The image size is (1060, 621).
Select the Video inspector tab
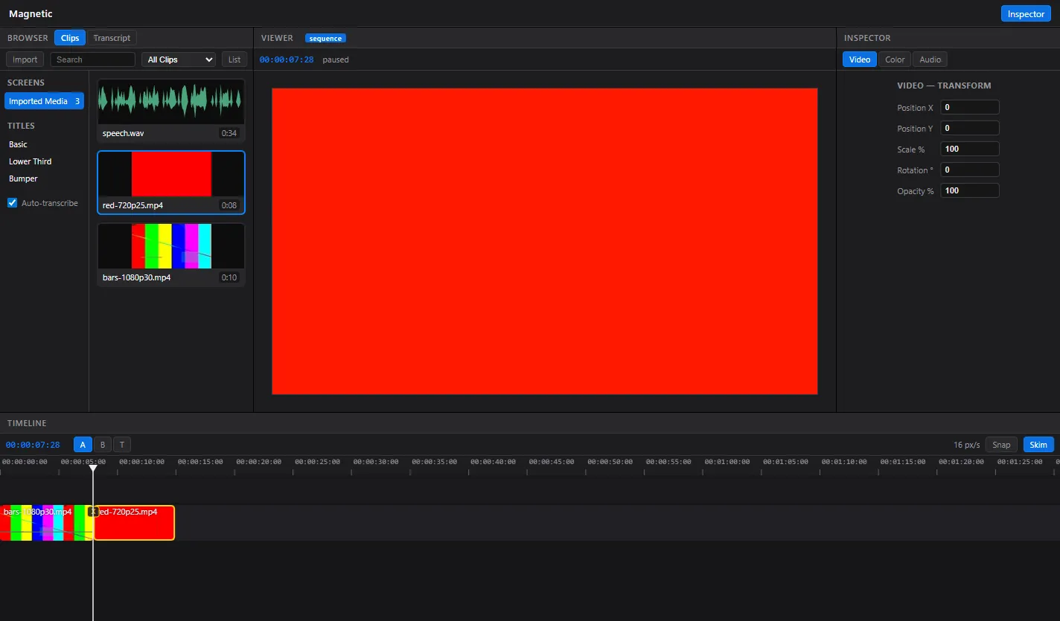860,59
